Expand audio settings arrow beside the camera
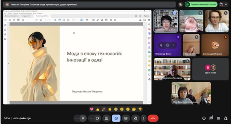Image resolution: width=231 pixels, height=124 pixels. (x=91, y=118)
